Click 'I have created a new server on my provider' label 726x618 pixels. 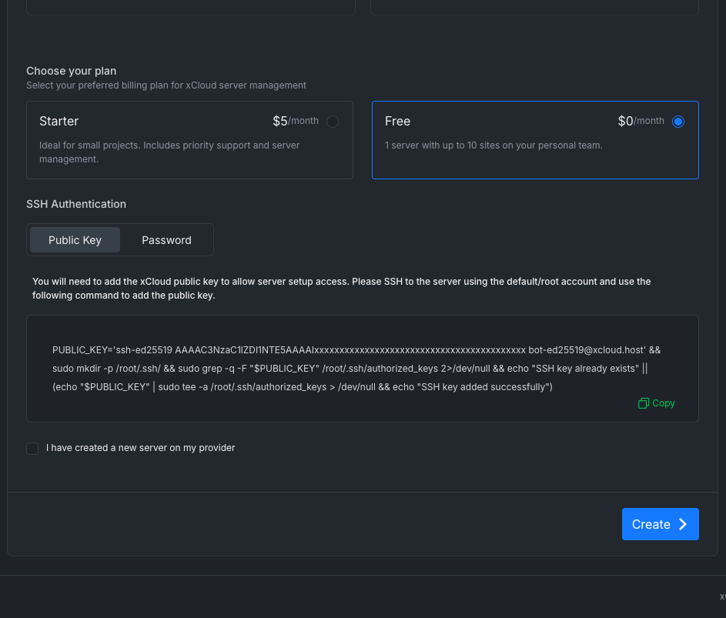point(141,448)
